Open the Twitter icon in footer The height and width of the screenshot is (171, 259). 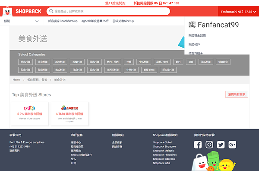[x=221, y=145]
